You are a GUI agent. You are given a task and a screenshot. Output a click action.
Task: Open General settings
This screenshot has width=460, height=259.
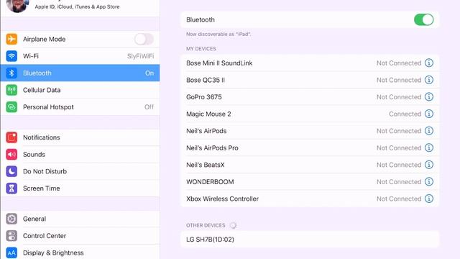(x=80, y=219)
